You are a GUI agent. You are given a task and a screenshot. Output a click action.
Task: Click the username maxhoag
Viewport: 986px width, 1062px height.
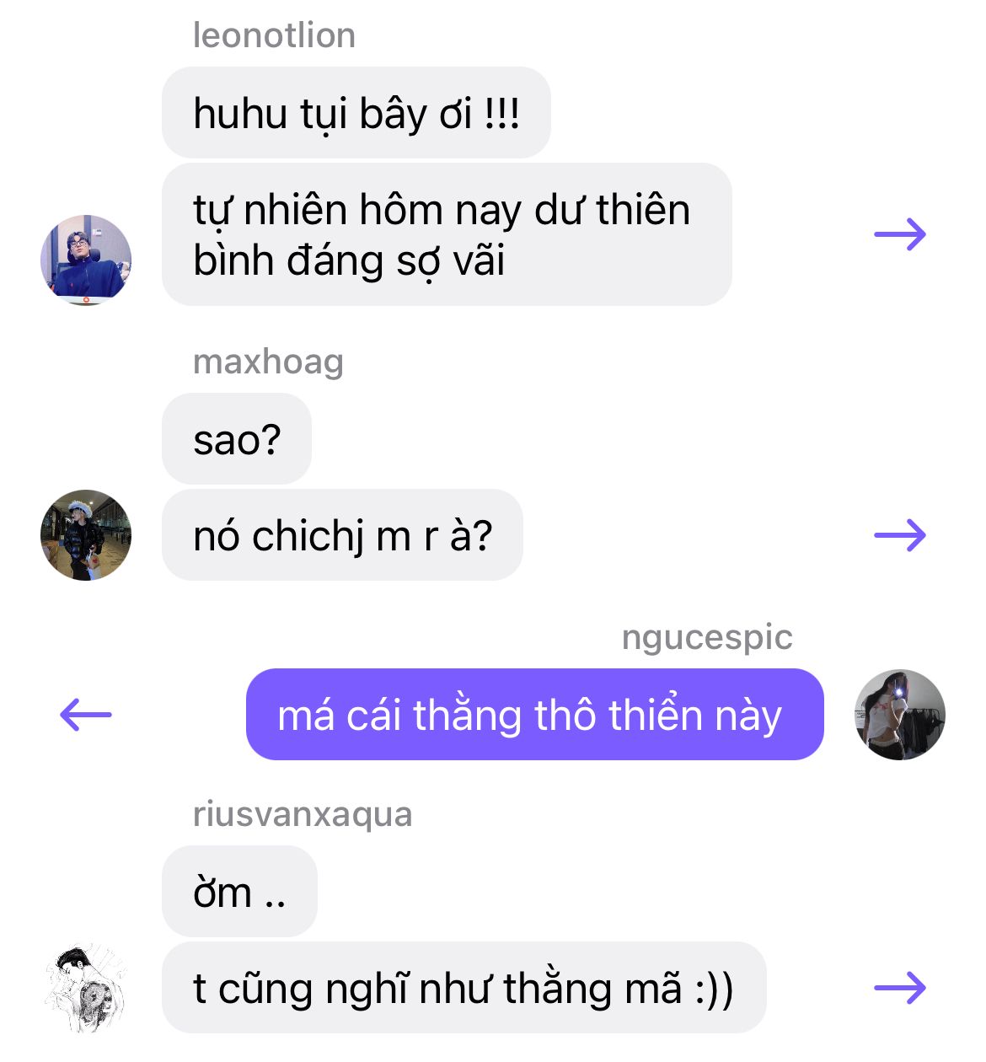pyautogui.click(x=268, y=362)
